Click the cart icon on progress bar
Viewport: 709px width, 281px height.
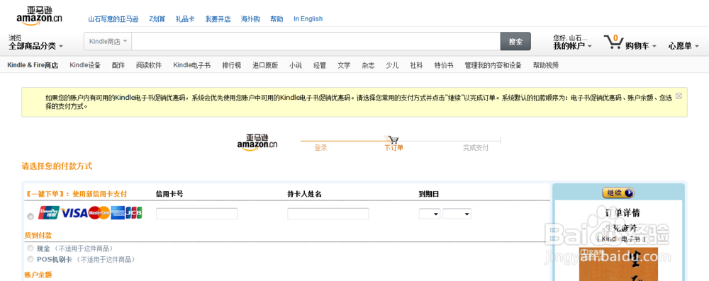tap(393, 139)
